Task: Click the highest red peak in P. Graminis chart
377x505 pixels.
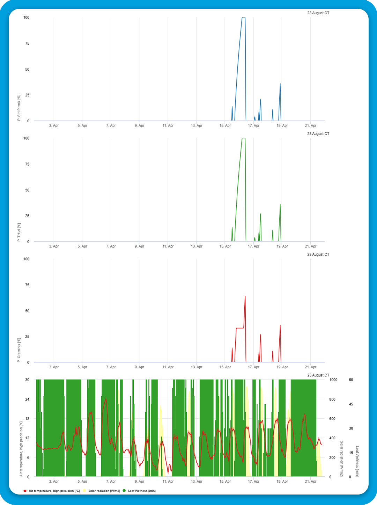Action: (x=245, y=297)
